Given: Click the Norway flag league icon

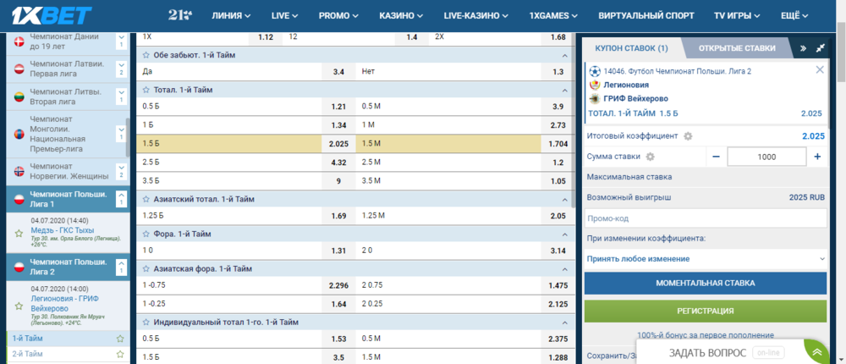Looking at the screenshot, I should pos(19,171).
